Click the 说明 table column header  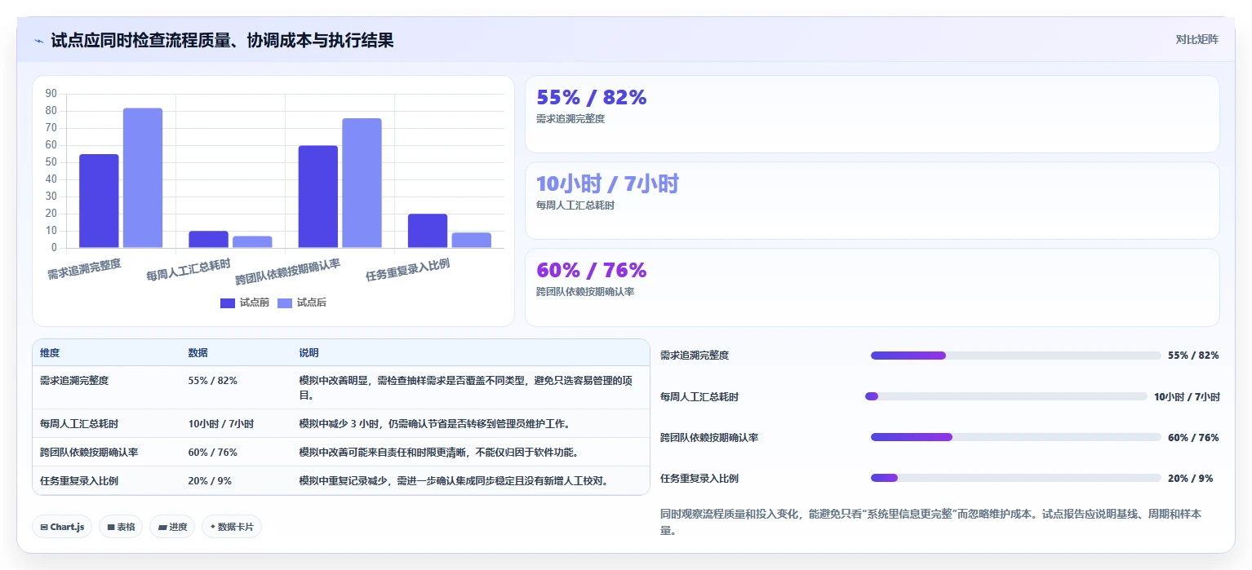click(309, 353)
